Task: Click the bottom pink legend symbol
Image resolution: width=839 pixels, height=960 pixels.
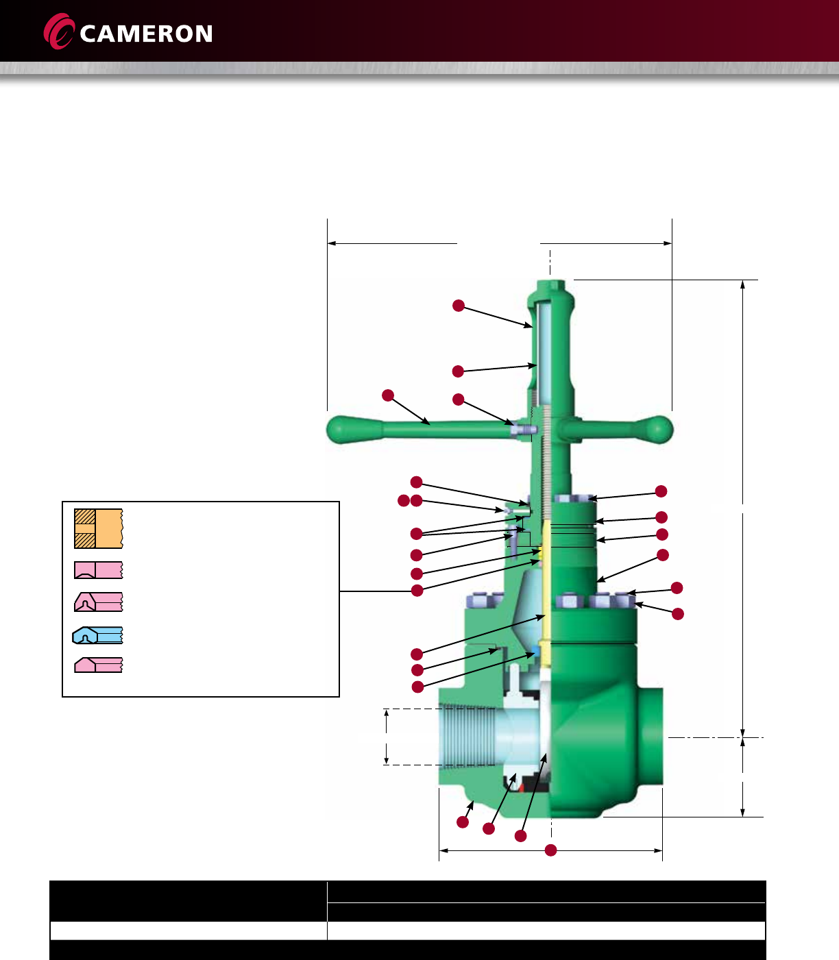Action: pyautogui.click(x=99, y=665)
